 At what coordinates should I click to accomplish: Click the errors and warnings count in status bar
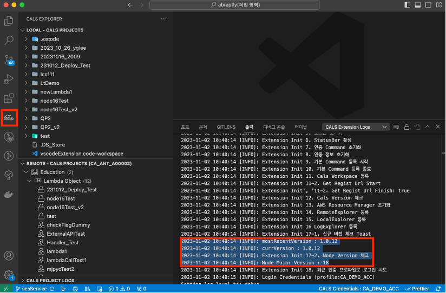(x=120, y=289)
